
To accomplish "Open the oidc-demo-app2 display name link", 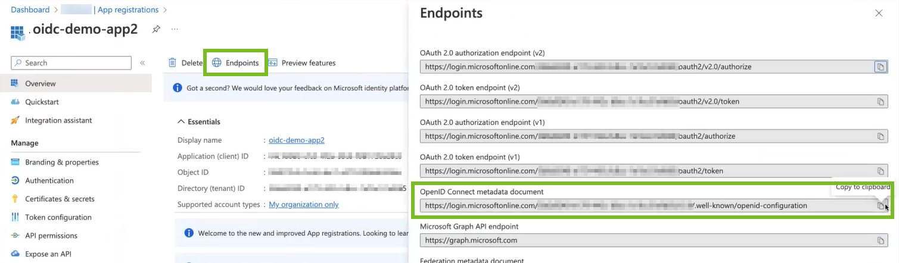I will click(297, 140).
